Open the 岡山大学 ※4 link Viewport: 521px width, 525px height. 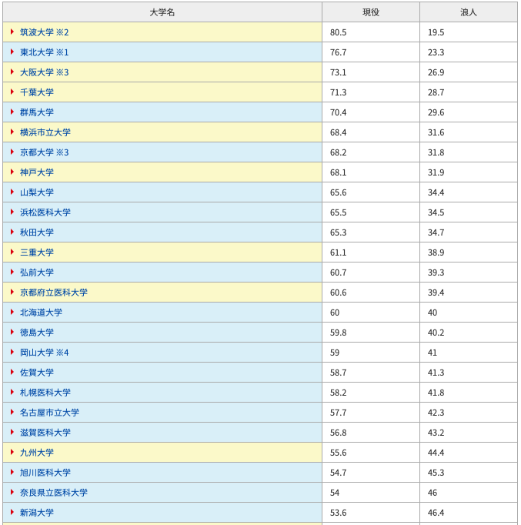(x=44, y=353)
